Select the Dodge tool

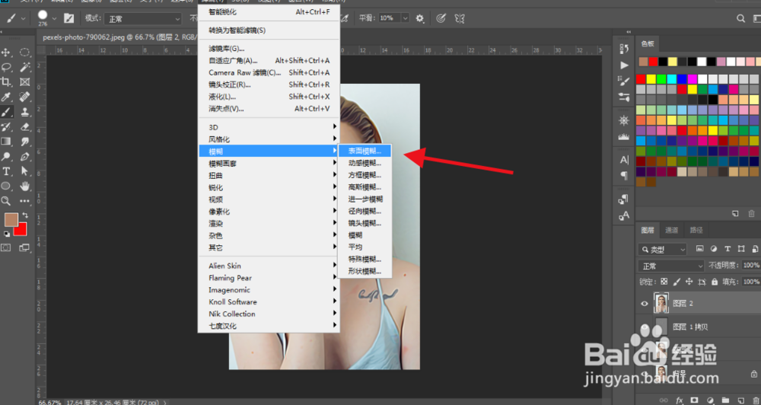[x=6, y=157]
